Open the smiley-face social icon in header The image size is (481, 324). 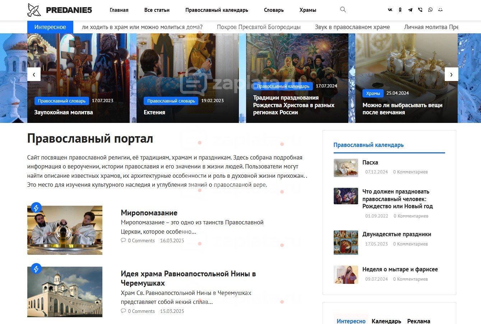440,10
